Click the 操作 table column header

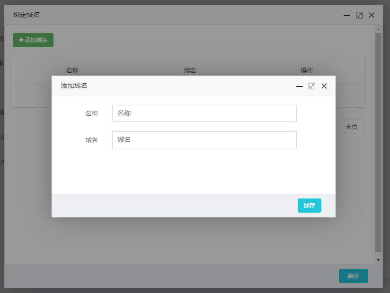click(x=307, y=70)
